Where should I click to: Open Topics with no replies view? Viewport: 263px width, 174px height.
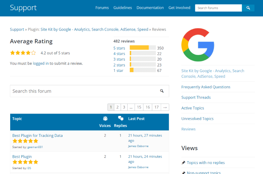coord(206,163)
